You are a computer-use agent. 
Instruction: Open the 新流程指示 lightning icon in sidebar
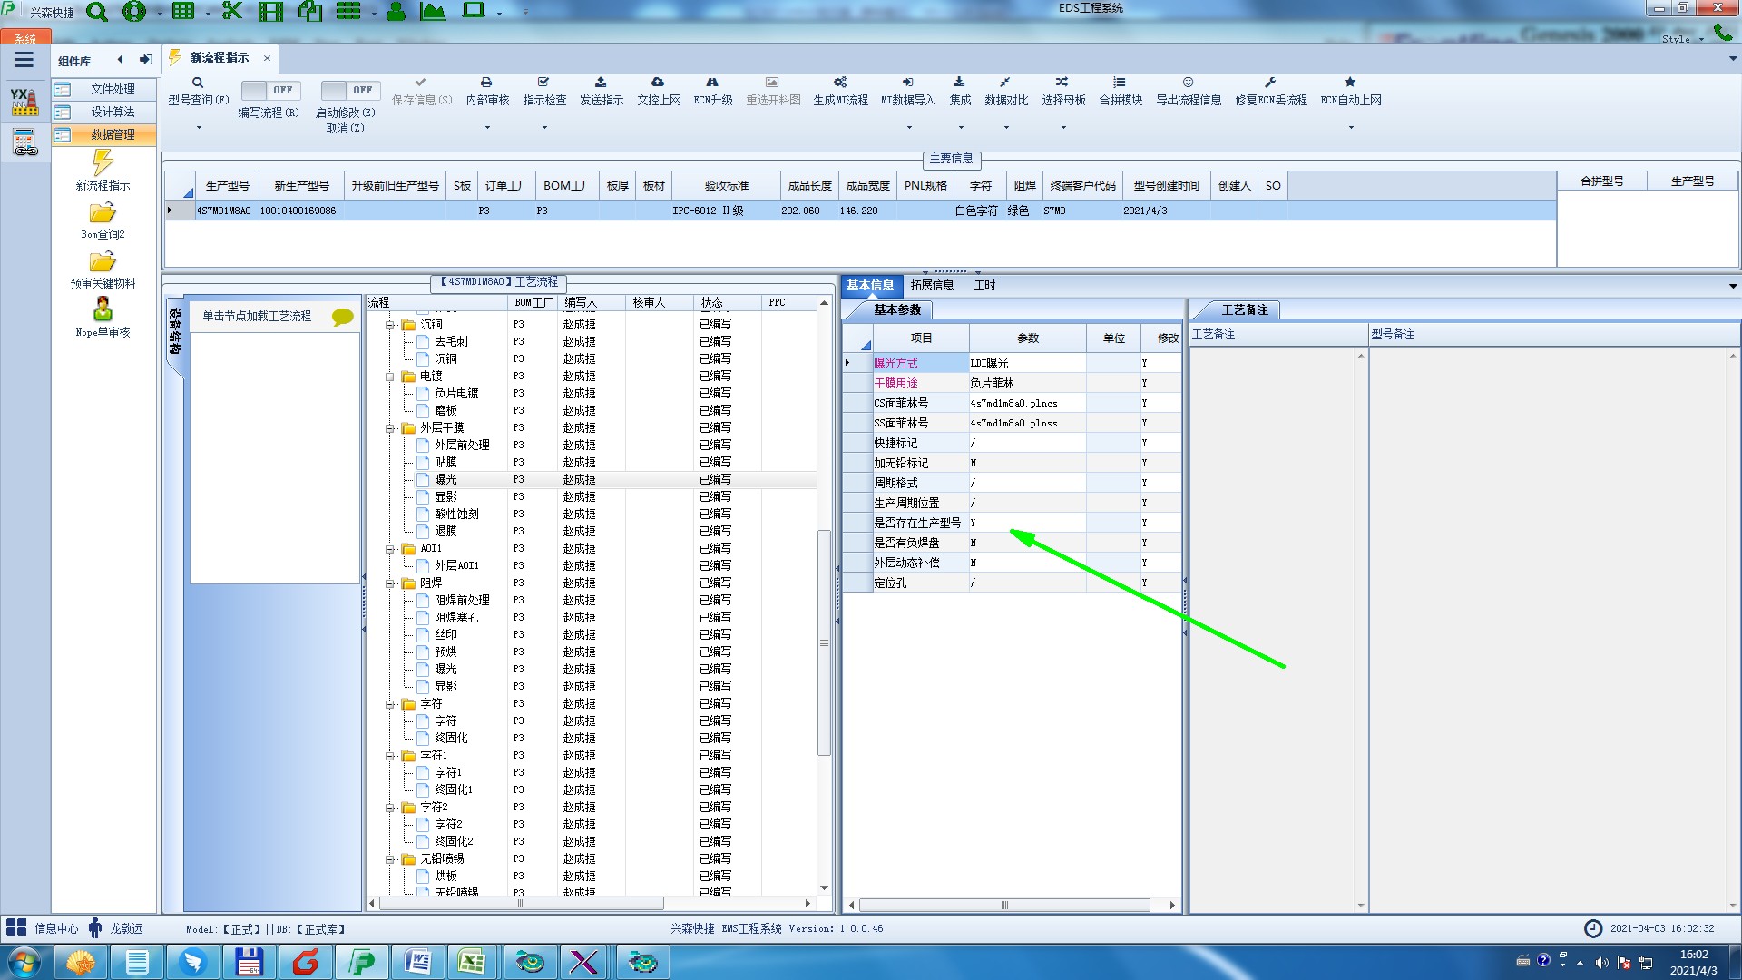click(x=103, y=163)
